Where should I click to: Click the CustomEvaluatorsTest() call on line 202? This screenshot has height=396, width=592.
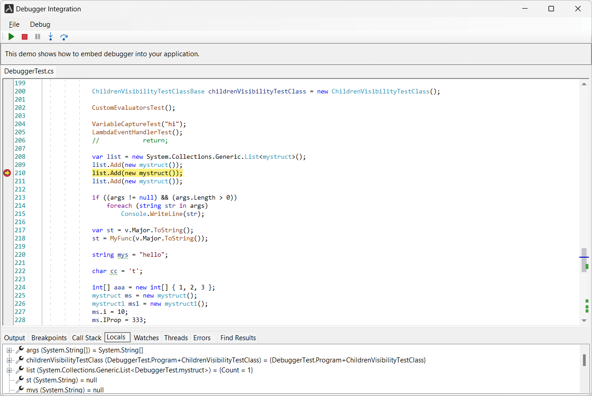[x=133, y=108]
